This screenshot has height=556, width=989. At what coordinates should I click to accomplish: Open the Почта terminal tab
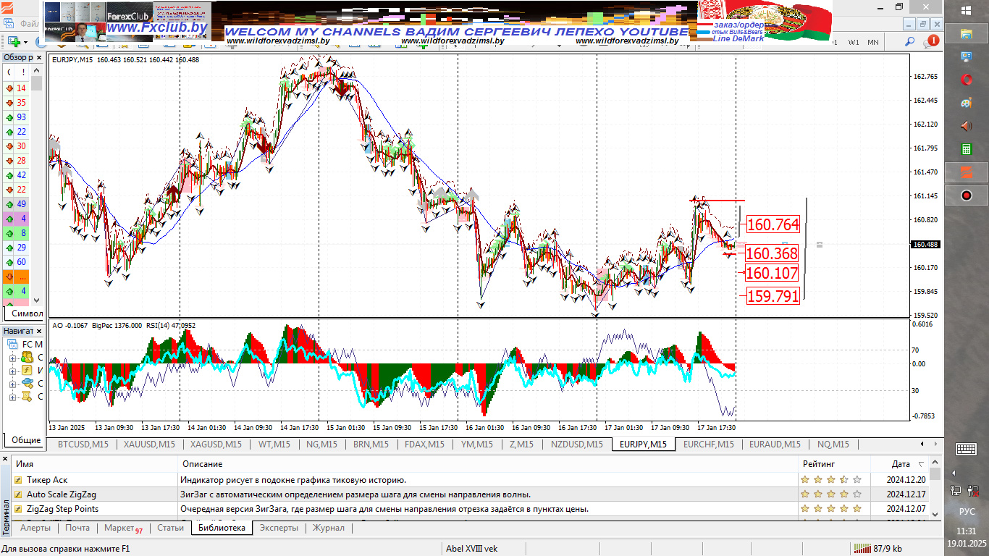(x=77, y=528)
